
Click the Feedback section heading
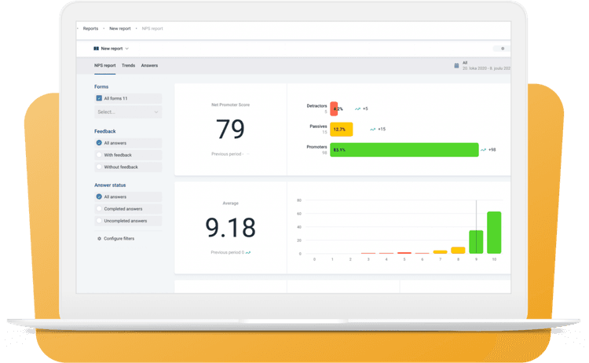coord(104,131)
